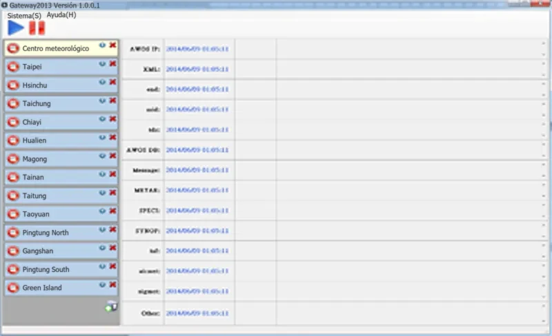Click the timestamp in the SPECI row
This screenshot has width=552, height=336.
tap(197, 210)
